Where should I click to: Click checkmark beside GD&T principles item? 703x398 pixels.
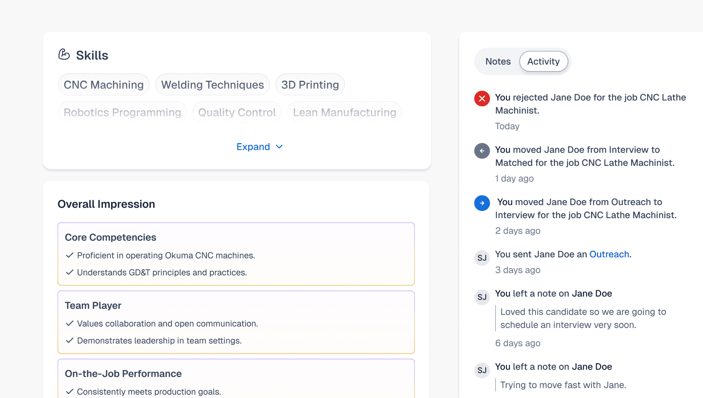coord(70,272)
